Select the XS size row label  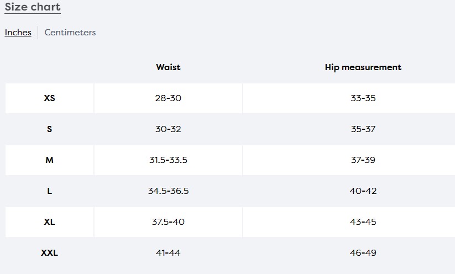click(x=49, y=98)
